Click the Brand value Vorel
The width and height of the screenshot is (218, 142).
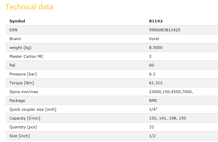tap(154, 39)
